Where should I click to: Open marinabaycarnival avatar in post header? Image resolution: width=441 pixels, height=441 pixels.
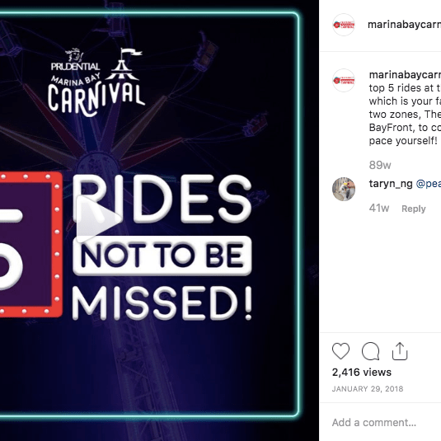344,25
